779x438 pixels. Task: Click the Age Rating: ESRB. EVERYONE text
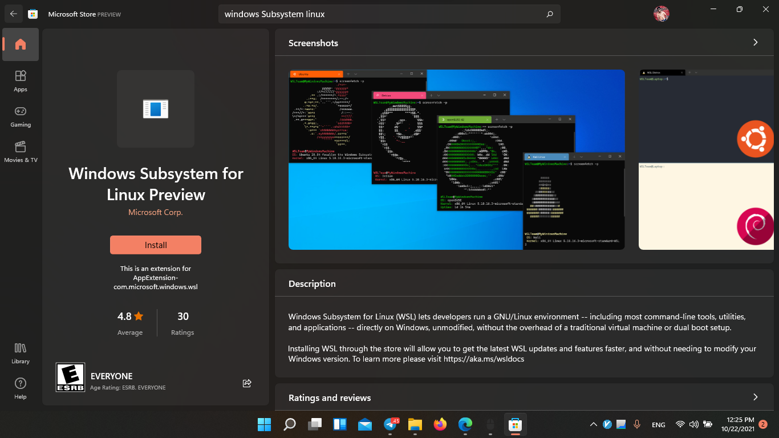point(128,388)
